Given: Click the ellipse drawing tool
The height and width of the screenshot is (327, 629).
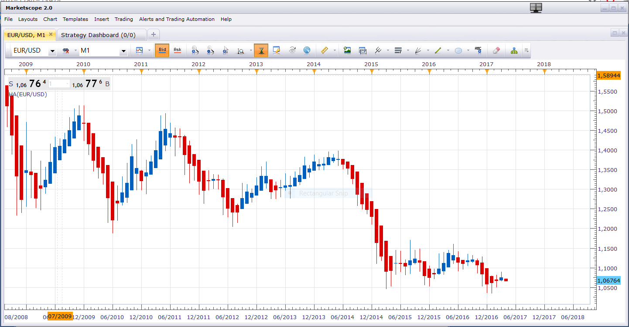Looking at the screenshot, I should [458, 51].
